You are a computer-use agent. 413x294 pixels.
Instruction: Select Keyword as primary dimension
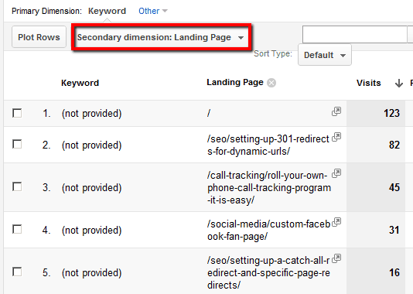tap(107, 11)
